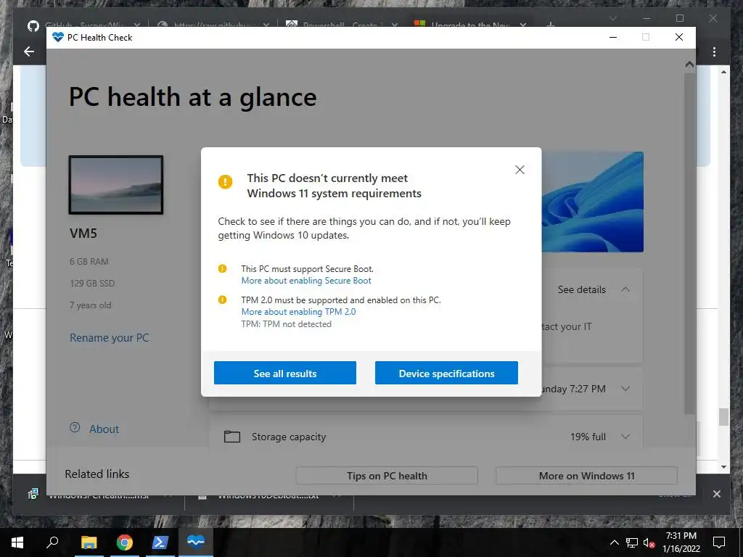Viewport: 743px width, 557px height.
Task: Open More about enabling Secure Boot link
Action: point(306,281)
